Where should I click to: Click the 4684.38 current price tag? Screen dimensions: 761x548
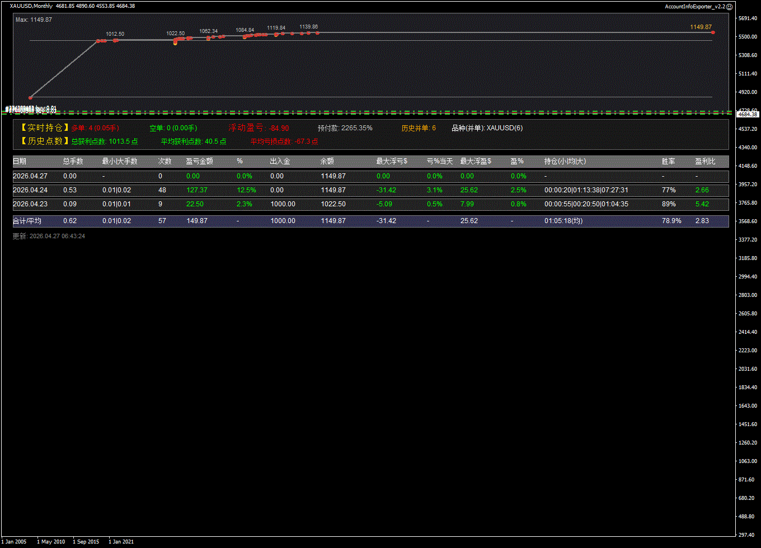[747, 114]
